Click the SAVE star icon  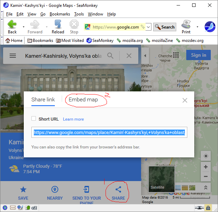click(x=23, y=189)
